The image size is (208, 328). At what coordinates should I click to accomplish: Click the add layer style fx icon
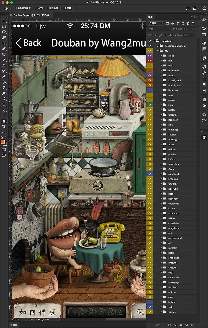(164, 325)
